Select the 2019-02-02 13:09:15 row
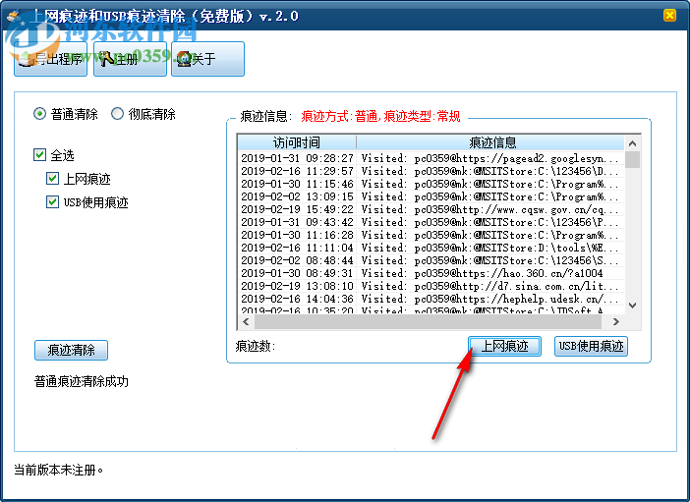This screenshot has height=502, width=690. (431, 196)
